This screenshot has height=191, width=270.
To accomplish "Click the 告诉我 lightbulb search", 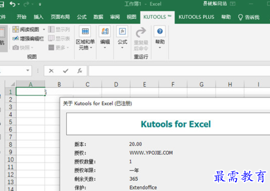I will coord(249,17).
